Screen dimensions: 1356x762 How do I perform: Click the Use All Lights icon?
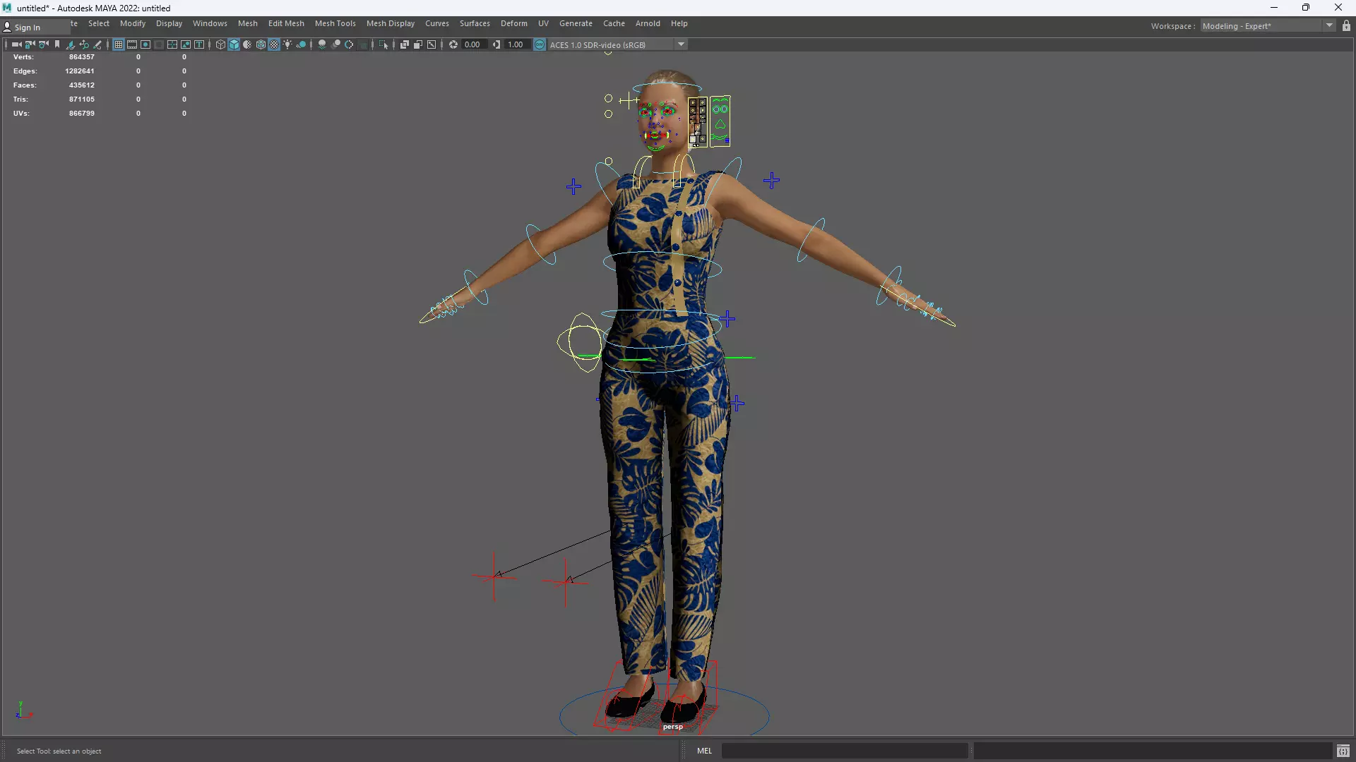pos(287,44)
